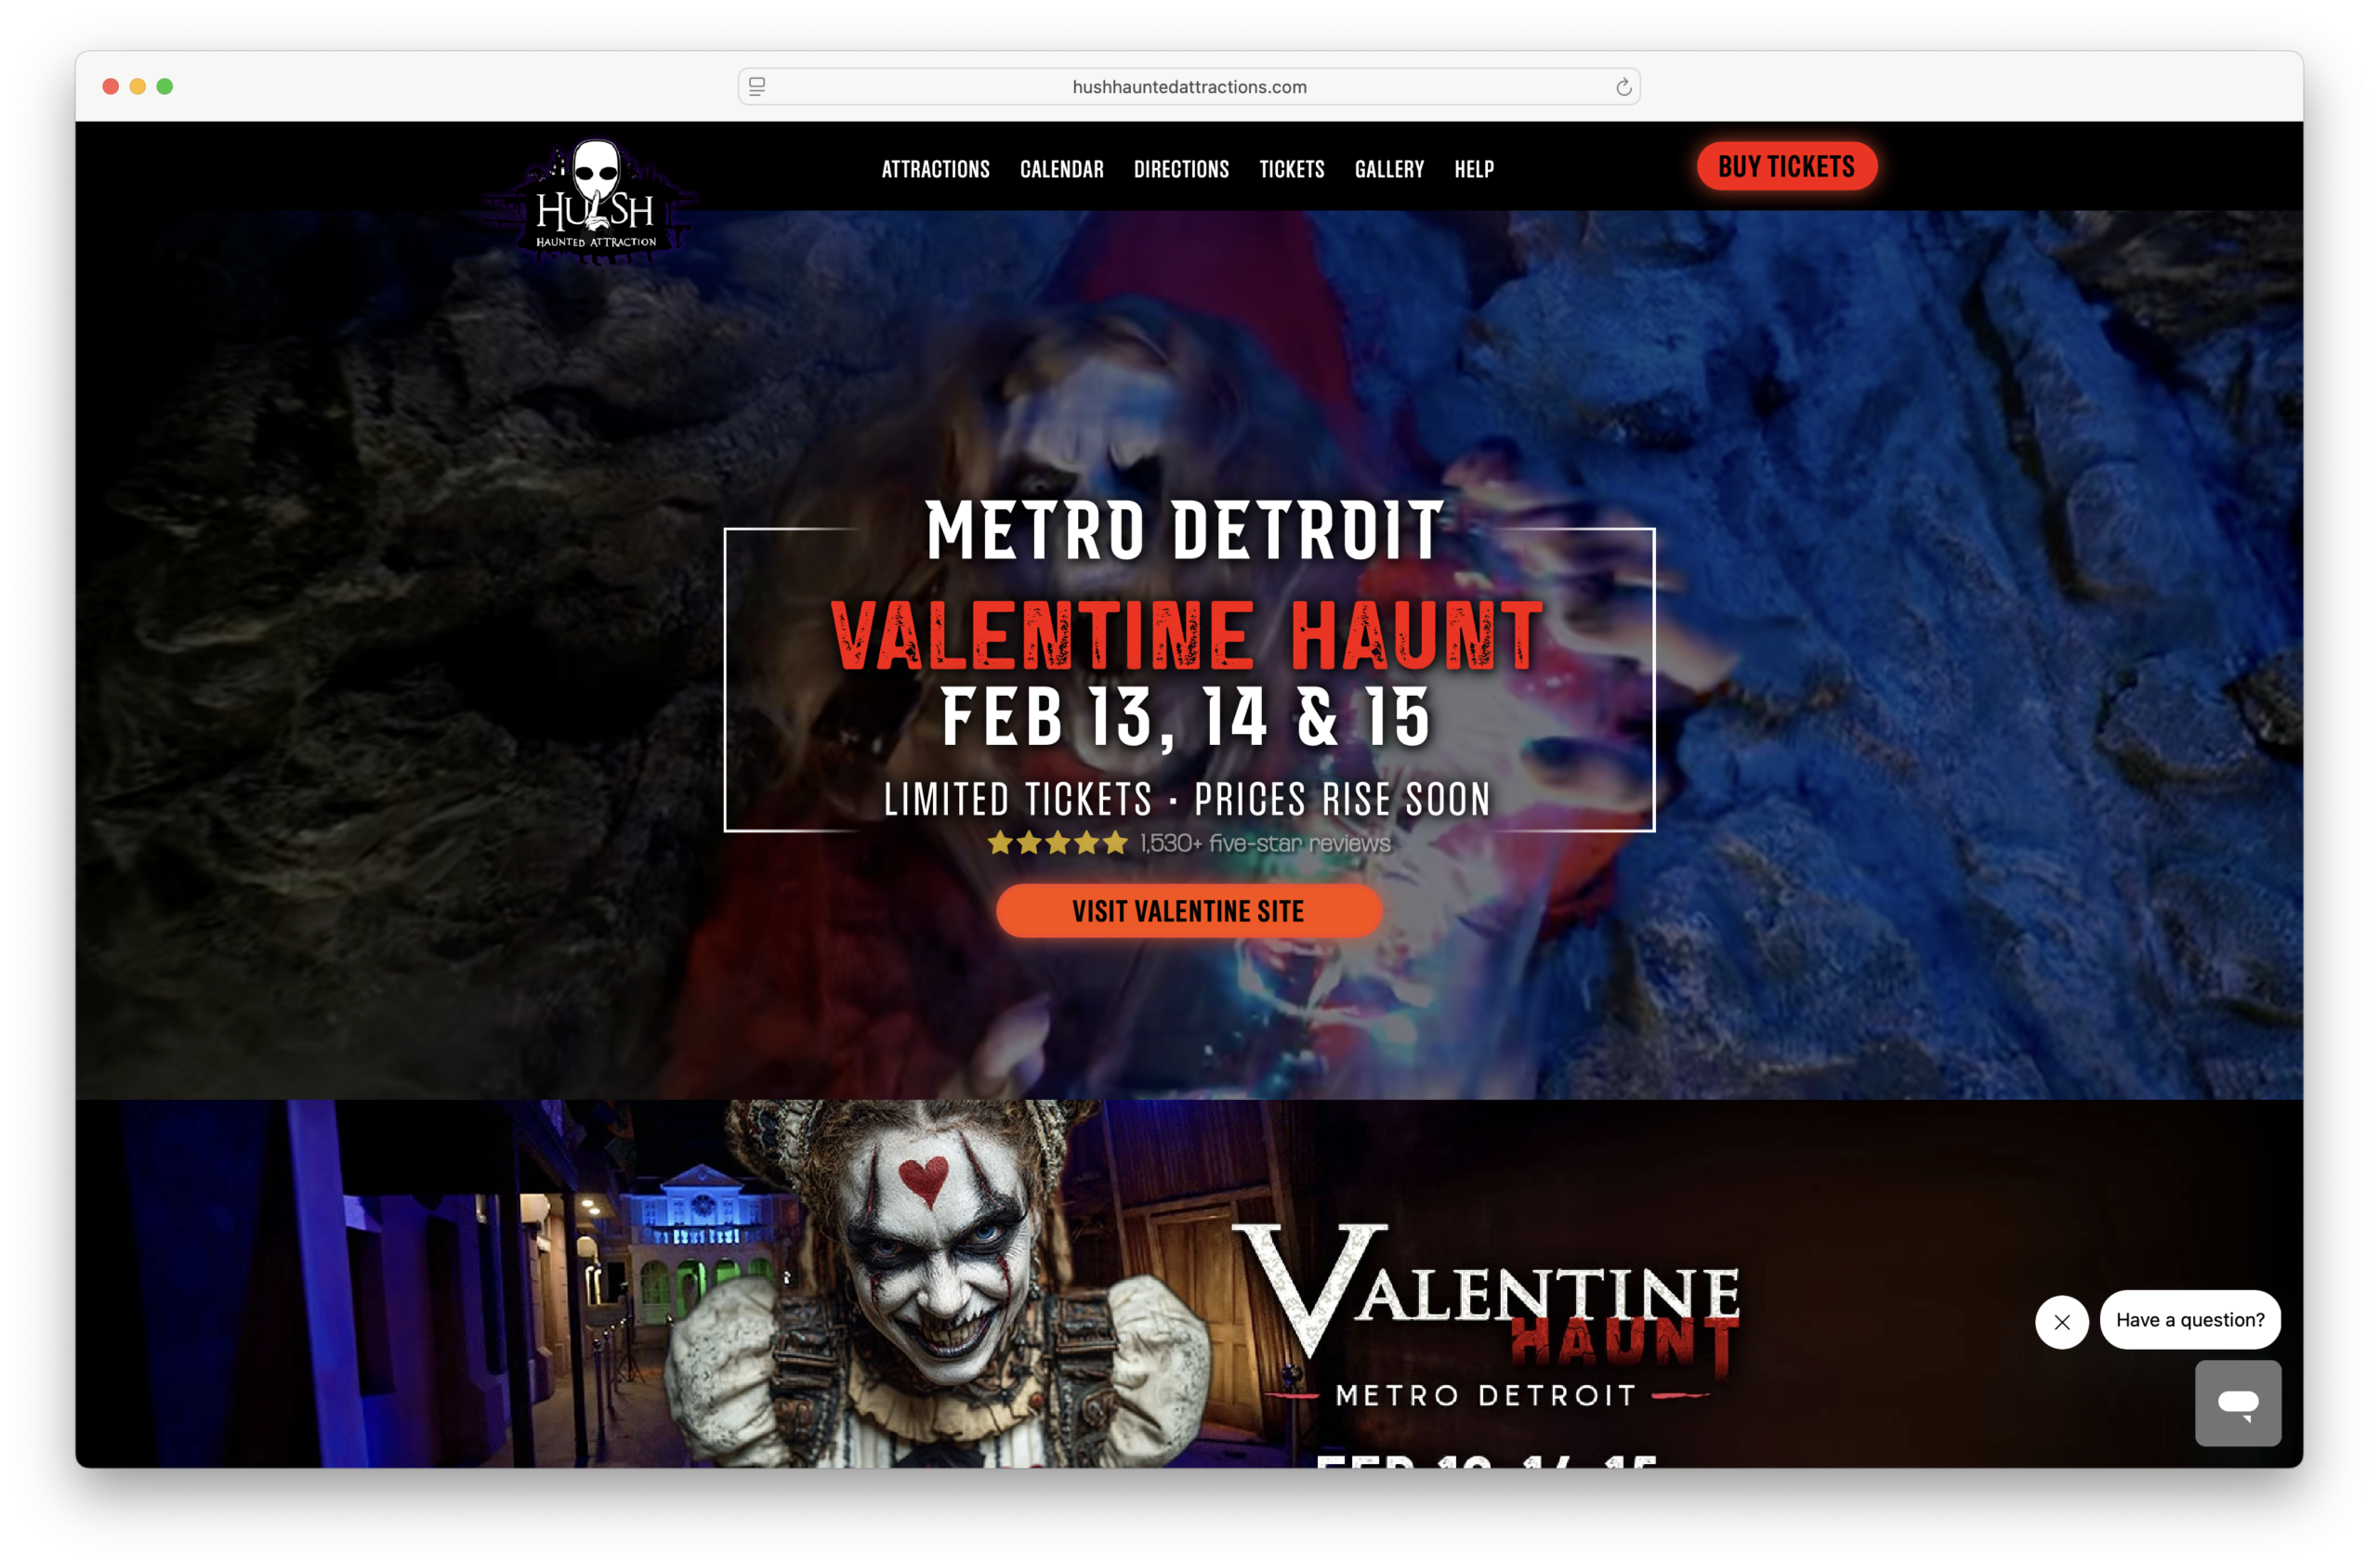Open the Calendar page
This screenshot has width=2379, height=1568.
tap(1061, 169)
